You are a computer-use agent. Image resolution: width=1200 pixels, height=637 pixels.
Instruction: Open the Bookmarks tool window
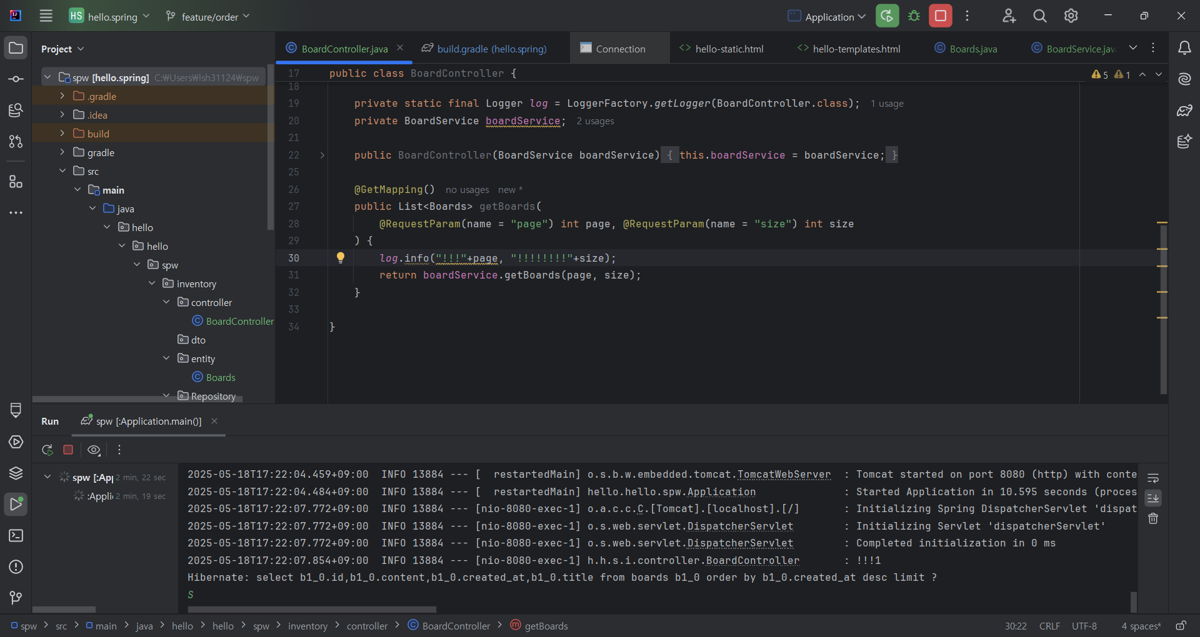tap(16, 410)
